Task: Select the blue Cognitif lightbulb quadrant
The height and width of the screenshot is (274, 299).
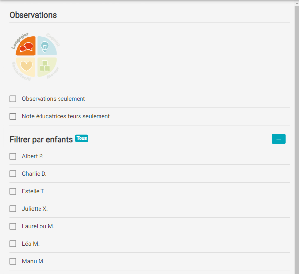Action: coord(47,46)
